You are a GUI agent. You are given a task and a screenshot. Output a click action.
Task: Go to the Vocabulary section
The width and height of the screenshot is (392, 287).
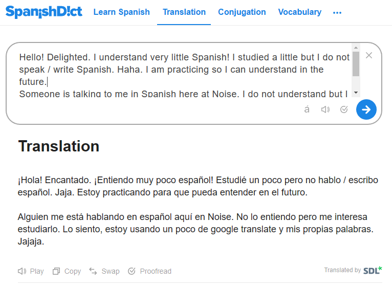click(x=300, y=12)
